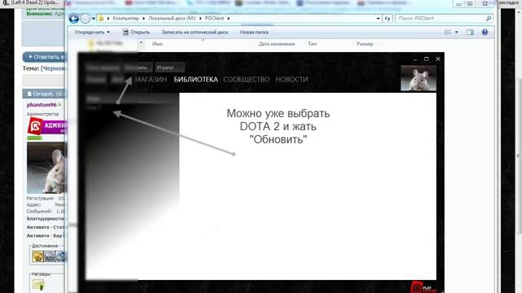Viewport: 522px width, 293px height.
Task: Sort by the Тип column header
Action: pyautogui.click(x=312, y=44)
